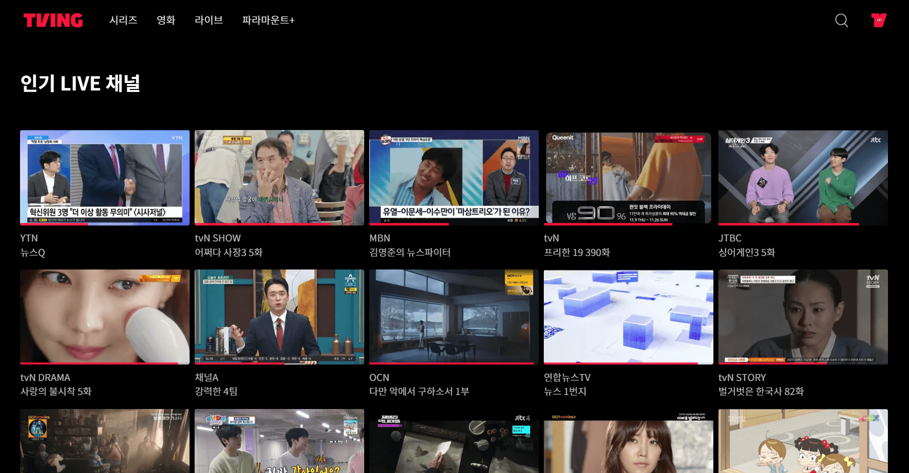The height and width of the screenshot is (473, 909).
Task: Open the search magnifier icon
Action: click(841, 20)
